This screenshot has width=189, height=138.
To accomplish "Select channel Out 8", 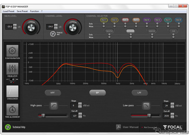I will [179, 20].
